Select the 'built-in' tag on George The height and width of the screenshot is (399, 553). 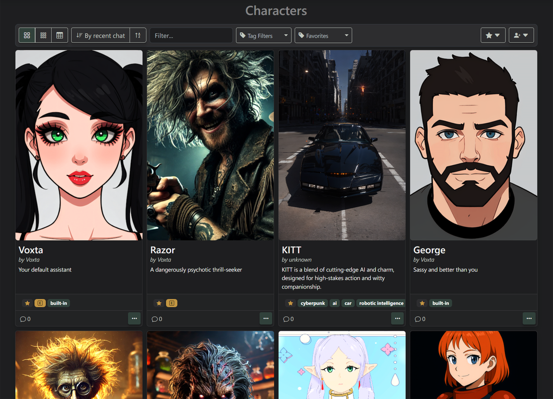[x=440, y=303]
